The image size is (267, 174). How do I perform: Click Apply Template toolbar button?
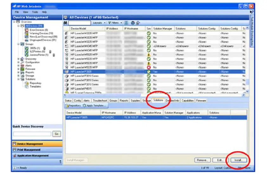94,106
